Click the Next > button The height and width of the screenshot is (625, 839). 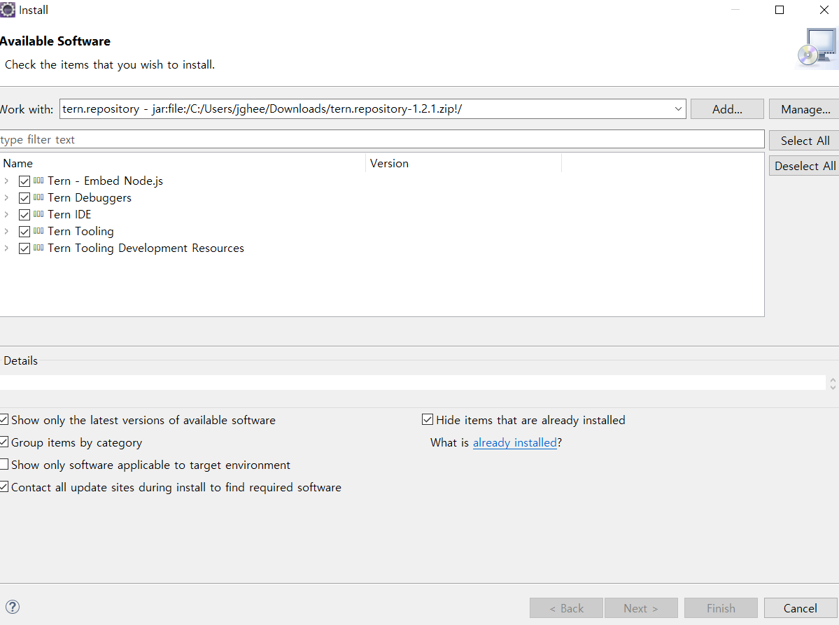tap(641, 608)
